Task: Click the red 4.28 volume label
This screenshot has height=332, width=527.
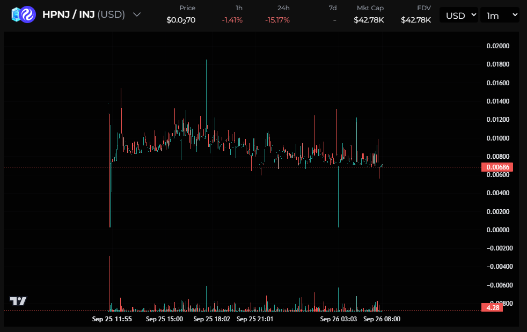Action: pyautogui.click(x=493, y=308)
